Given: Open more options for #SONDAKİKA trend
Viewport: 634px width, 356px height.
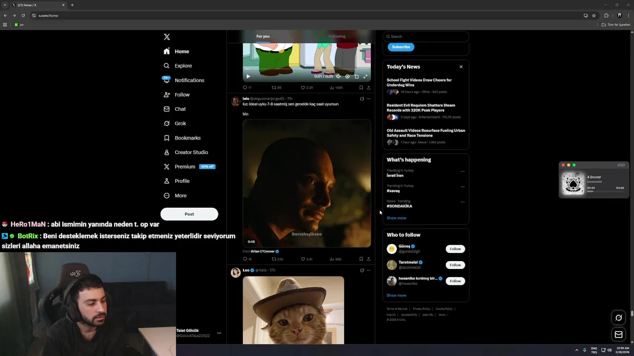Looking at the screenshot, I should pyautogui.click(x=463, y=202).
